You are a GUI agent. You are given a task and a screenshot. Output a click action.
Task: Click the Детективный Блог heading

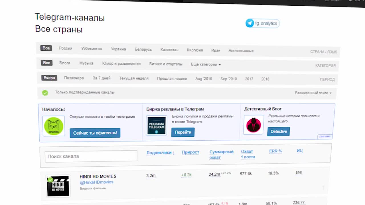pyautogui.click(x=263, y=109)
